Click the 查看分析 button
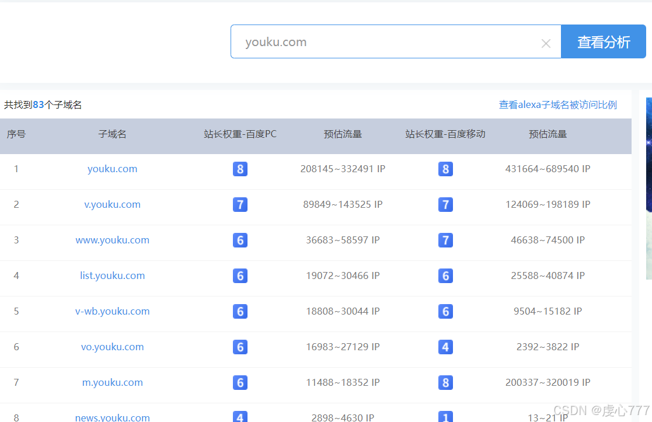The height and width of the screenshot is (422, 652). click(604, 41)
